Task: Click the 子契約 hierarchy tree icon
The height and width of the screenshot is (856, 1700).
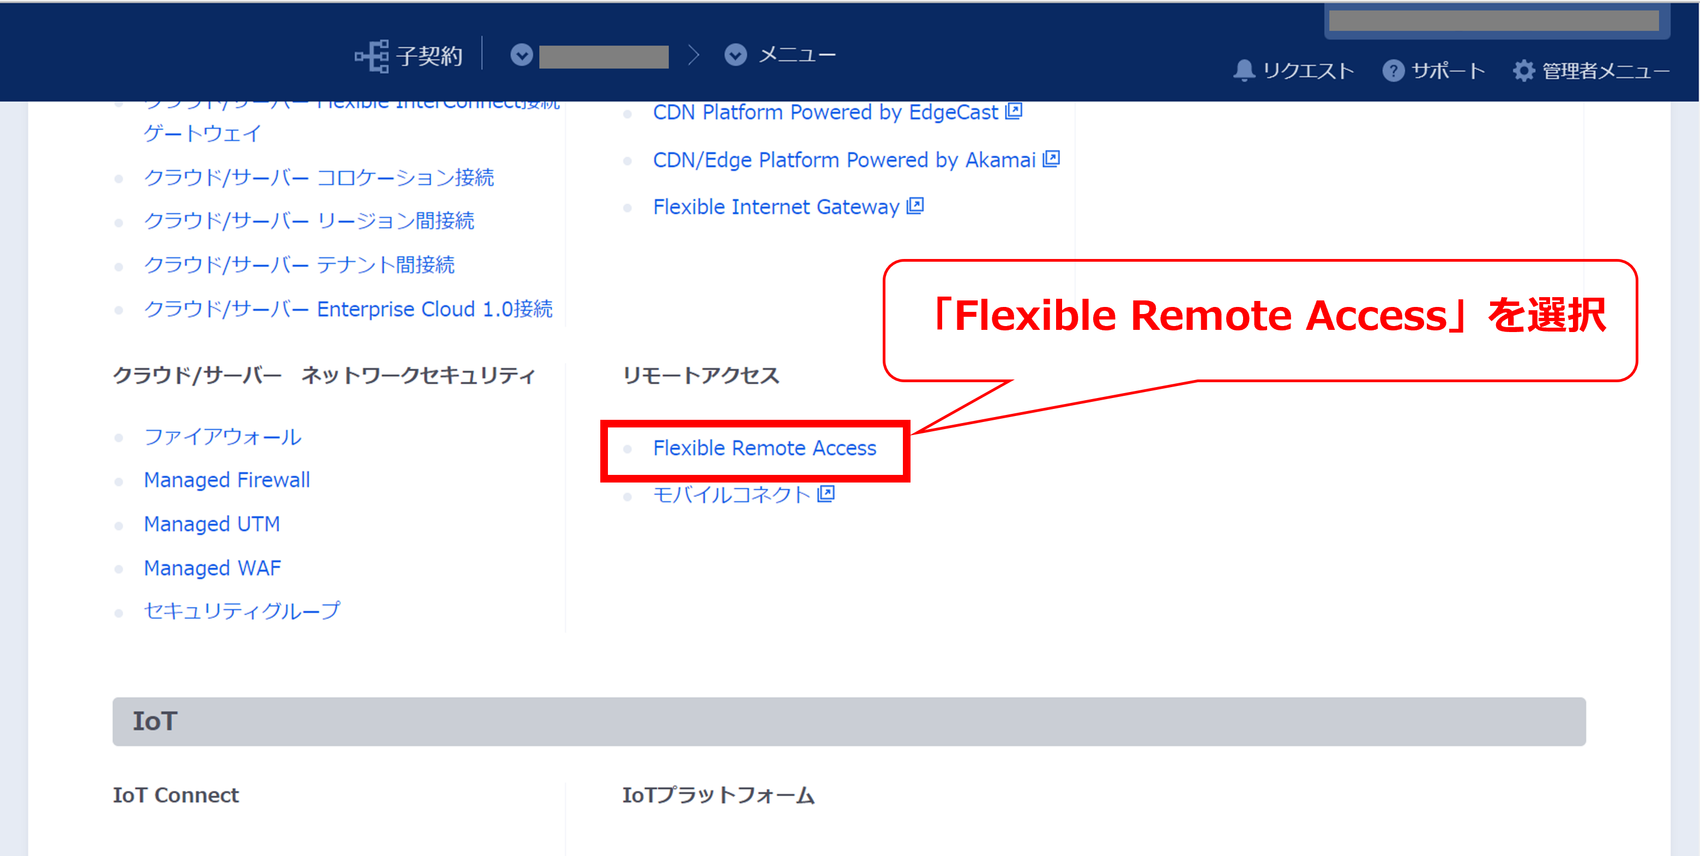Action: tap(372, 56)
